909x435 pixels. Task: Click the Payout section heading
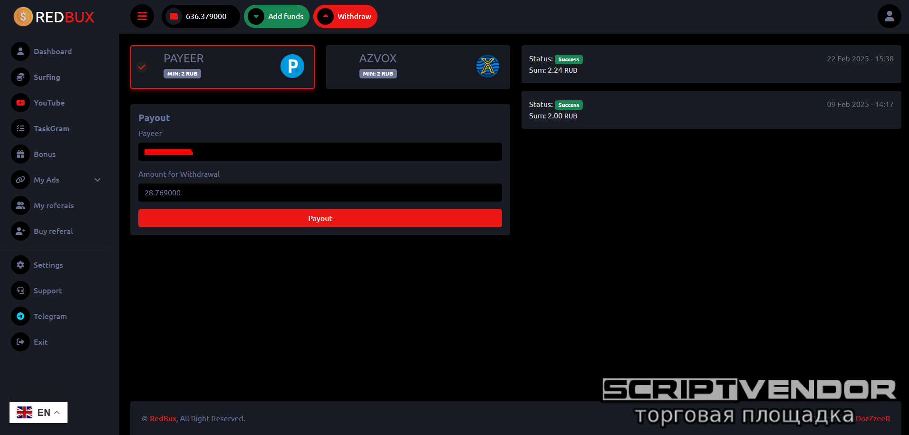tap(154, 118)
